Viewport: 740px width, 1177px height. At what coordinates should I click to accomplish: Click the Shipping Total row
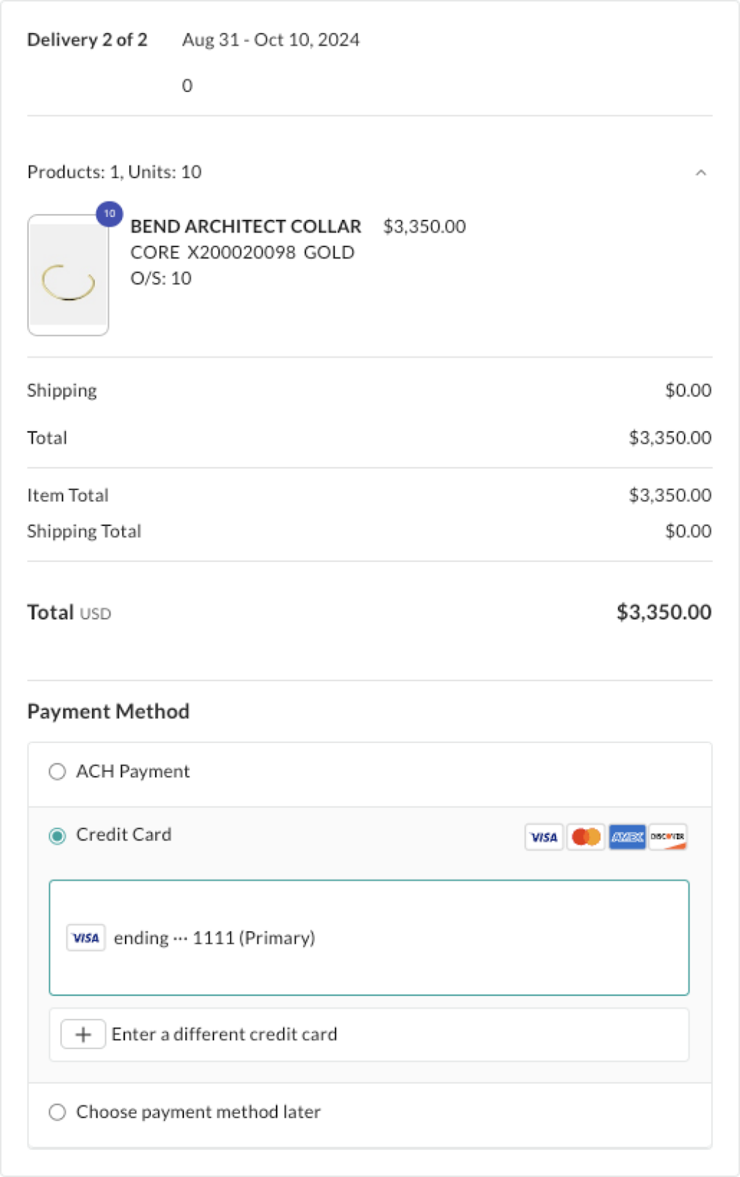click(x=85, y=530)
